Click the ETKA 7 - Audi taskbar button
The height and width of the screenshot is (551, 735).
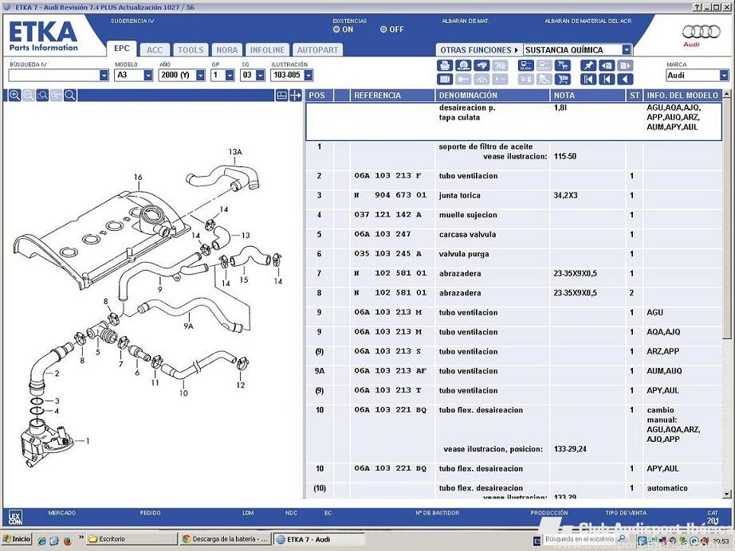pos(319,539)
